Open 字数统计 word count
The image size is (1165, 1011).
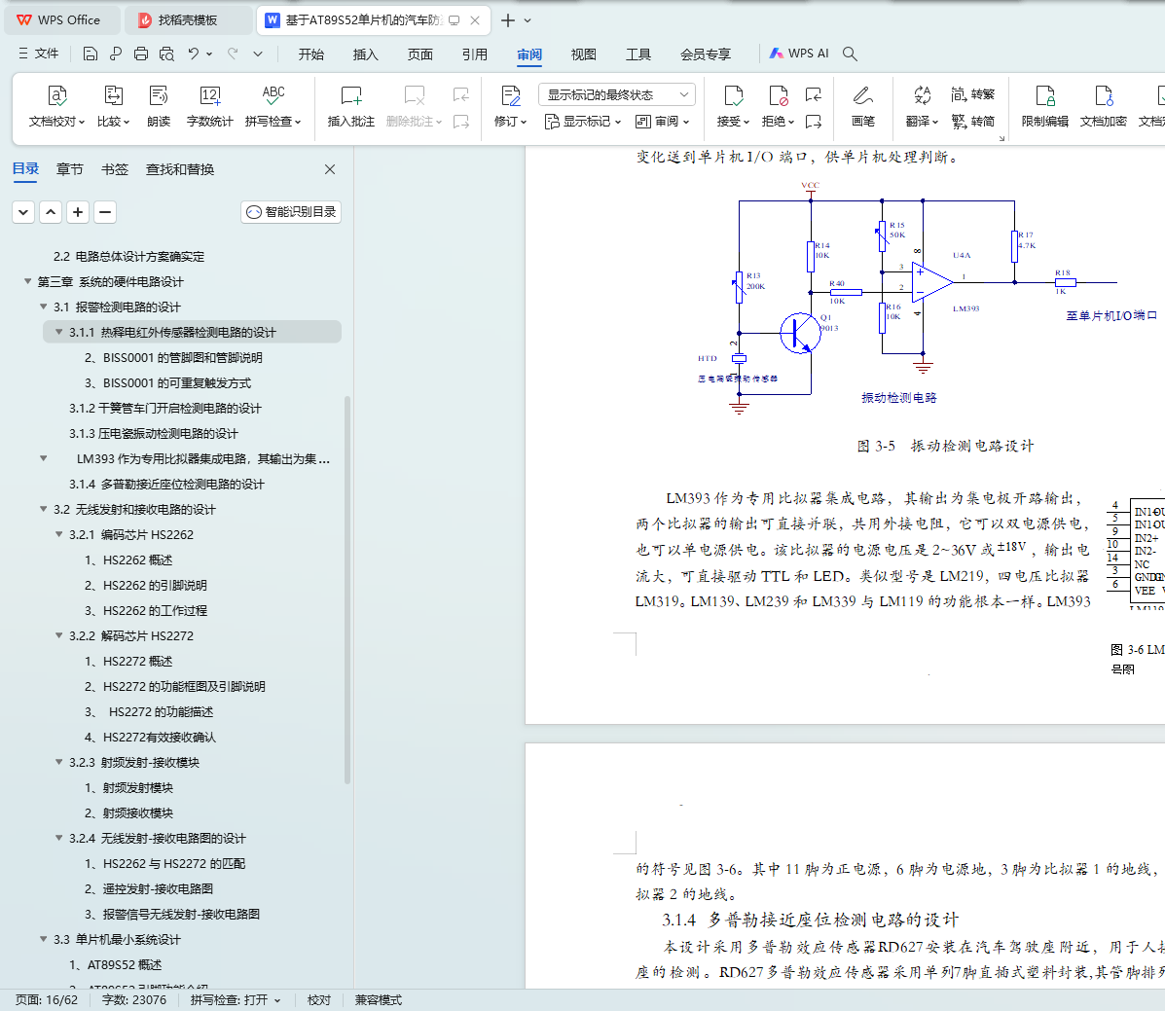[209, 106]
